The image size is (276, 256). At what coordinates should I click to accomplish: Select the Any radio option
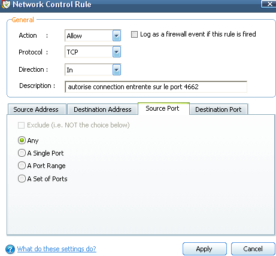[22, 141]
